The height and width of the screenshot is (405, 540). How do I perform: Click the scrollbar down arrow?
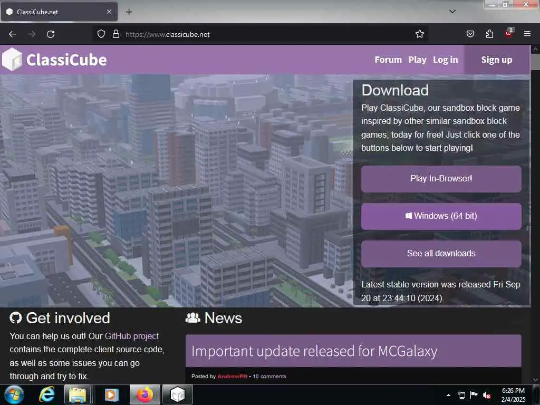536,380
